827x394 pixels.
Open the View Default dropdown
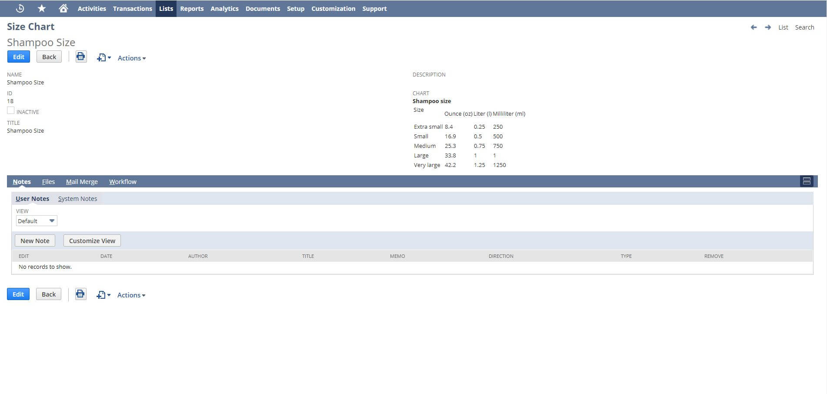(x=37, y=221)
